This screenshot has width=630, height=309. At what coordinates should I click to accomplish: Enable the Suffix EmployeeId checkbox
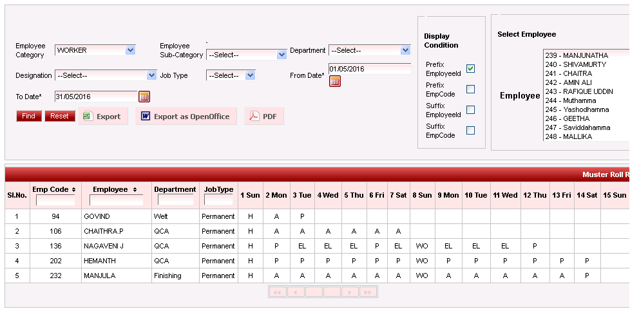click(x=470, y=110)
